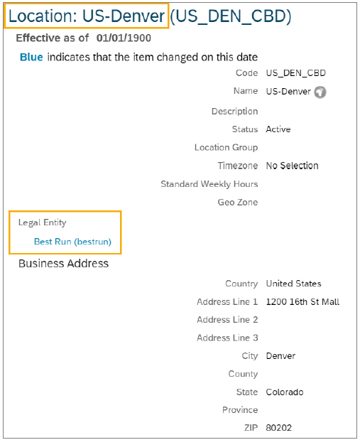Click the Legal Entity section label
The image size is (360, 440).
[x=43, y=222]
